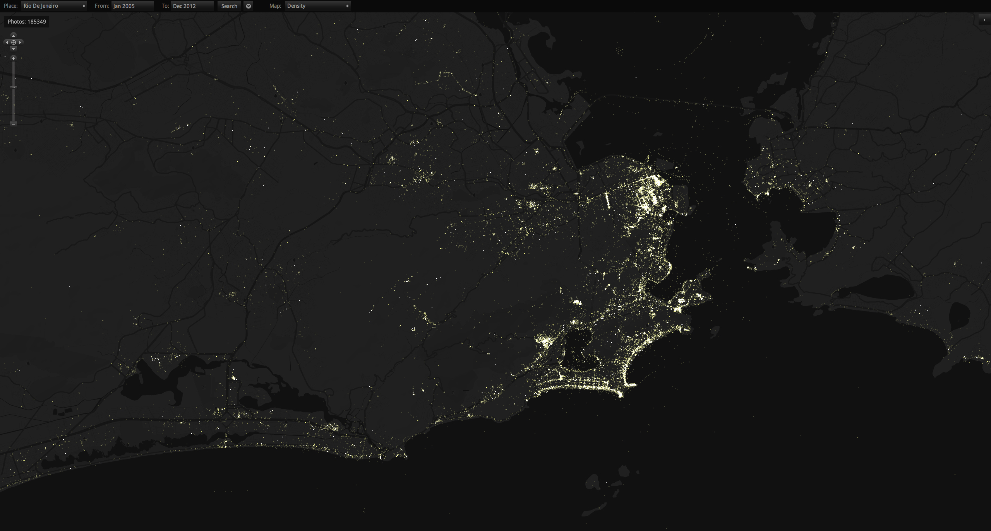This screenshot has height=531, width=991.
Task: Open the Map type Density dropdown
Action: point(317,6)
